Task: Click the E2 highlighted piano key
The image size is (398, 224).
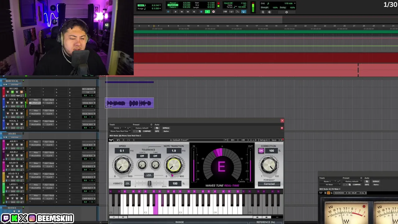Action: click(x=155, y=203)
